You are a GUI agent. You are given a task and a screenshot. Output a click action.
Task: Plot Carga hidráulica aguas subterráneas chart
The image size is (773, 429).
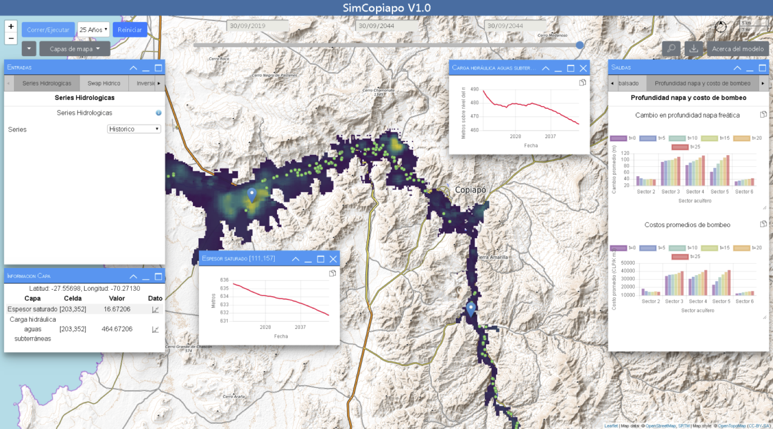(x=155, y=330)
